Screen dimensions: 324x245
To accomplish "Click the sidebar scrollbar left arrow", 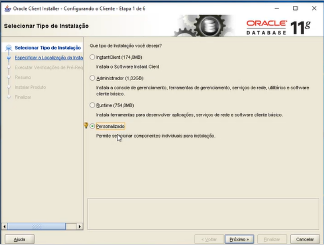I will (x=5, y=227).
